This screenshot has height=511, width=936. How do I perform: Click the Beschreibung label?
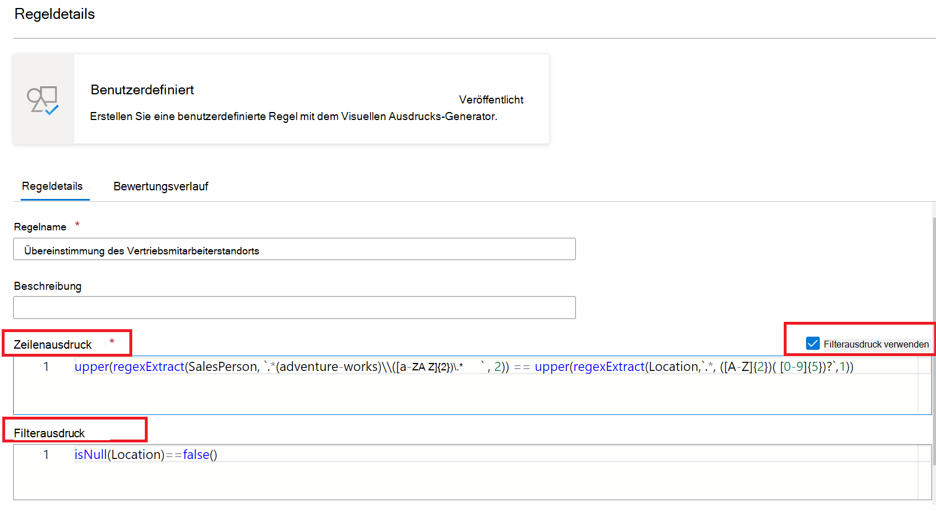pos(48,286)
